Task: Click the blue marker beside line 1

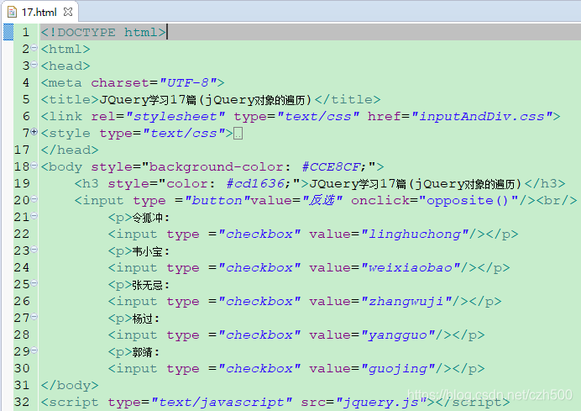Action: tap(8, 32)
